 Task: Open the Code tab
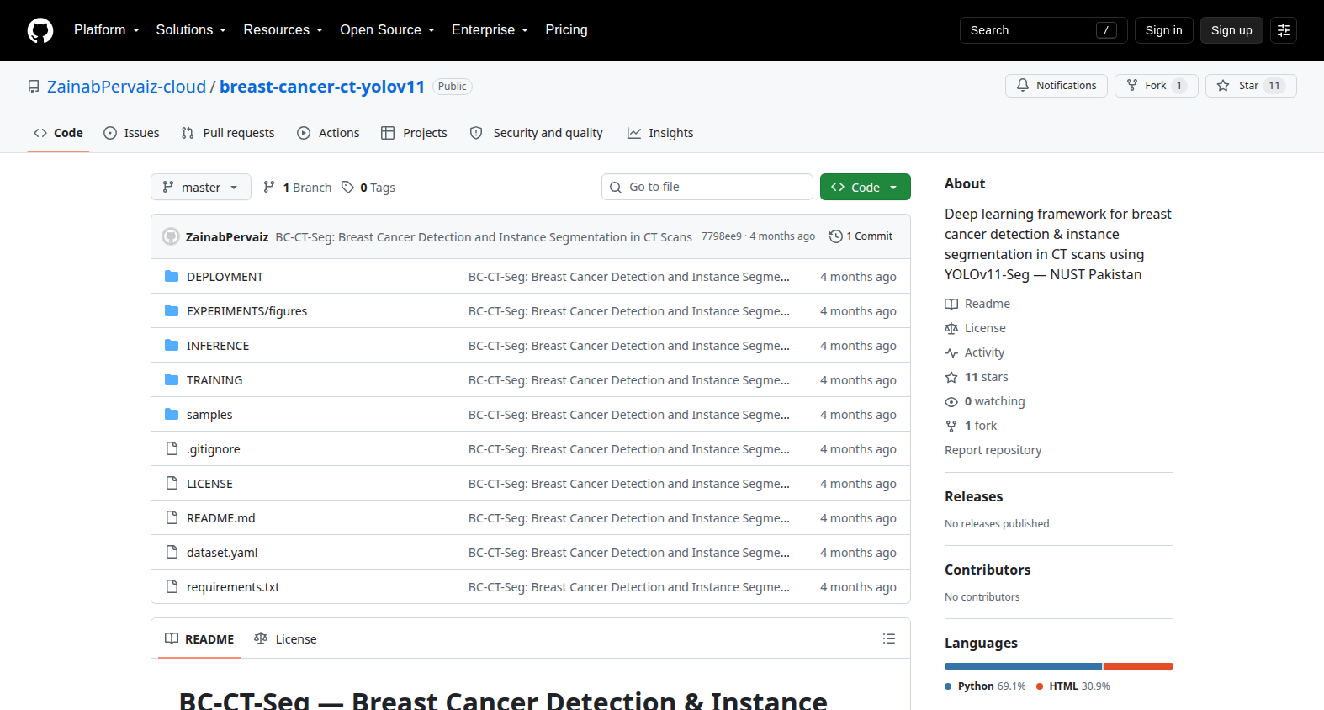[x=58, y=133]
